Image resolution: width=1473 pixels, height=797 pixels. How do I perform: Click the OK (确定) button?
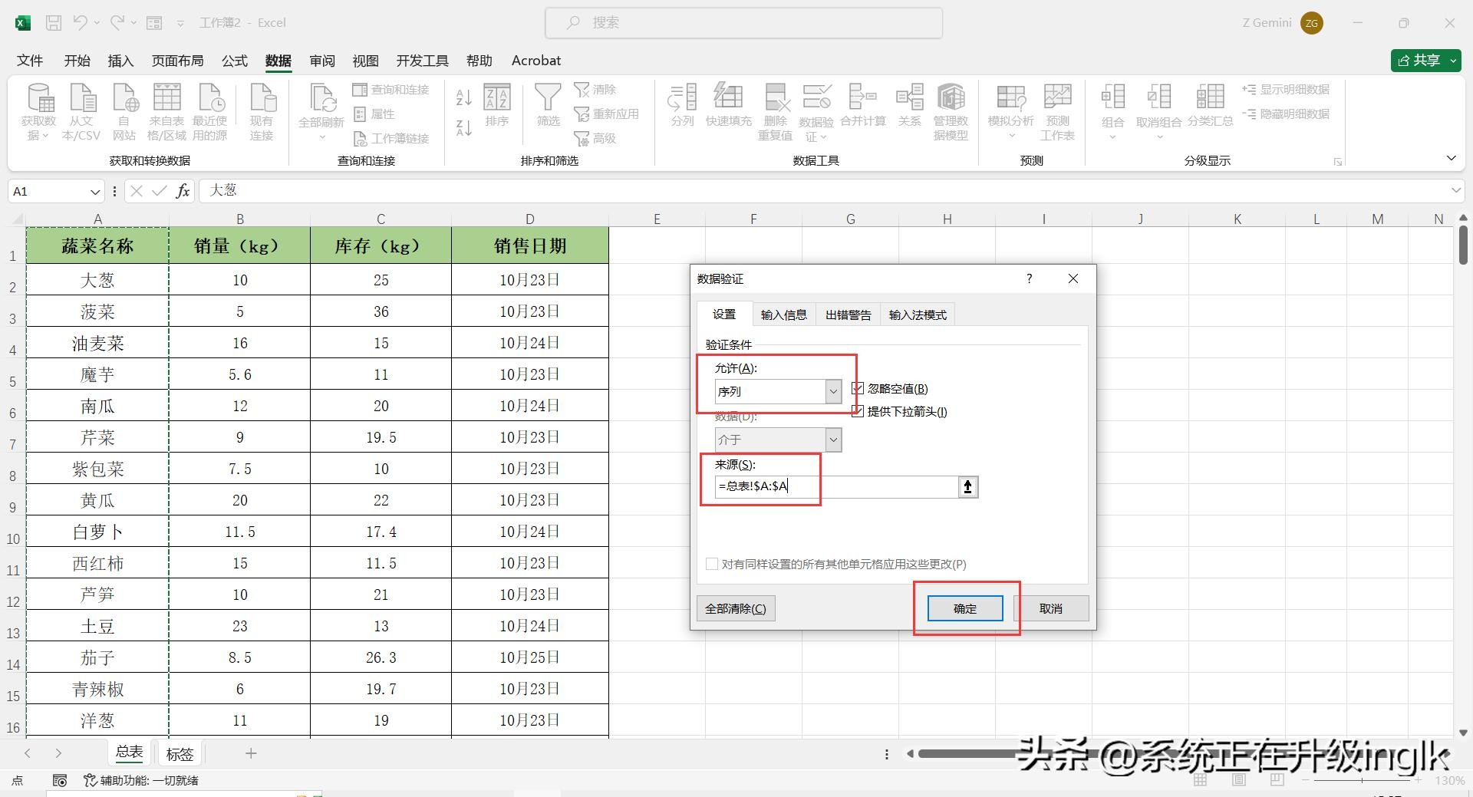click(964, 608)
